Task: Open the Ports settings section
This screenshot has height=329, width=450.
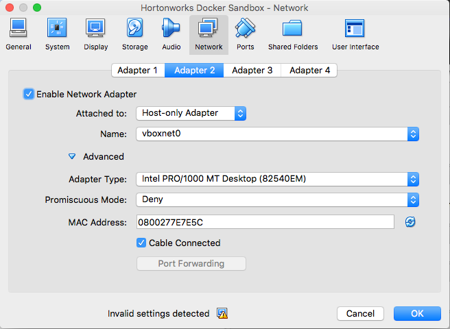Action: 245,34
